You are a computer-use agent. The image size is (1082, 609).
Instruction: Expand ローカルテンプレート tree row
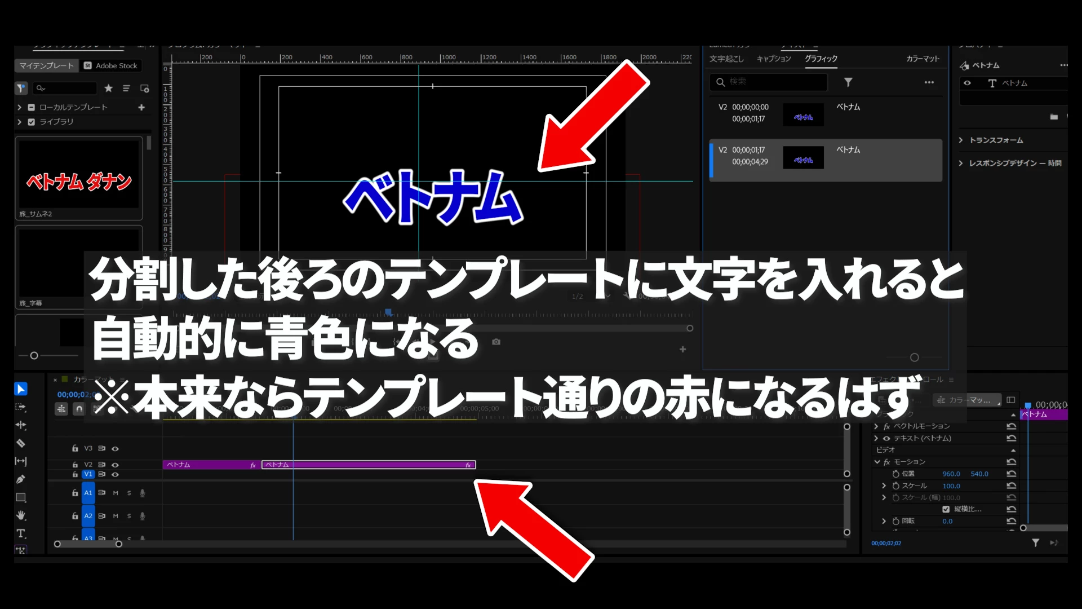[x=20, y=107]
